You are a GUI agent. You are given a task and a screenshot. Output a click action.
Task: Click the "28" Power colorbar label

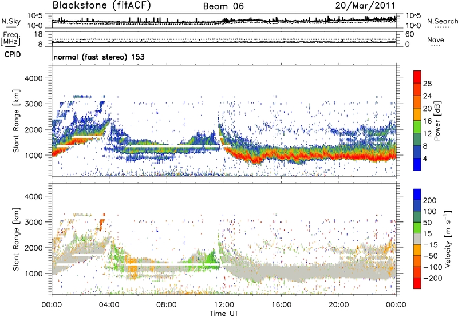(427, 84)
